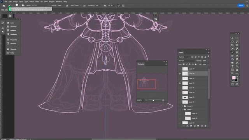This screenshot has width=249, height=140.
Task: Select the Type tool
Action: 232,66
